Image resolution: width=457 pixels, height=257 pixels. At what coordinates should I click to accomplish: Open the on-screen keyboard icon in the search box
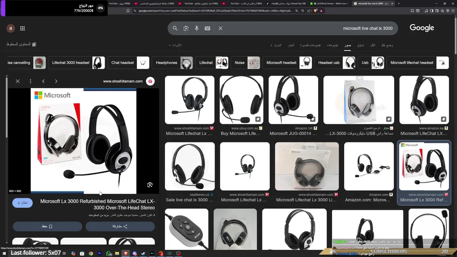click(207, 29)
